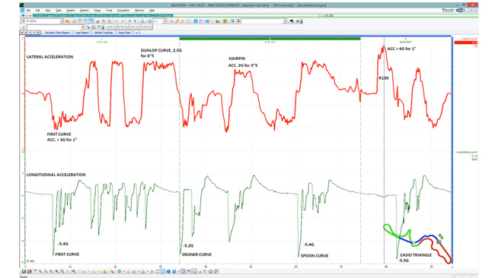
Task: Click the window icon with green arrow
Action: click(x=232, y=21)
